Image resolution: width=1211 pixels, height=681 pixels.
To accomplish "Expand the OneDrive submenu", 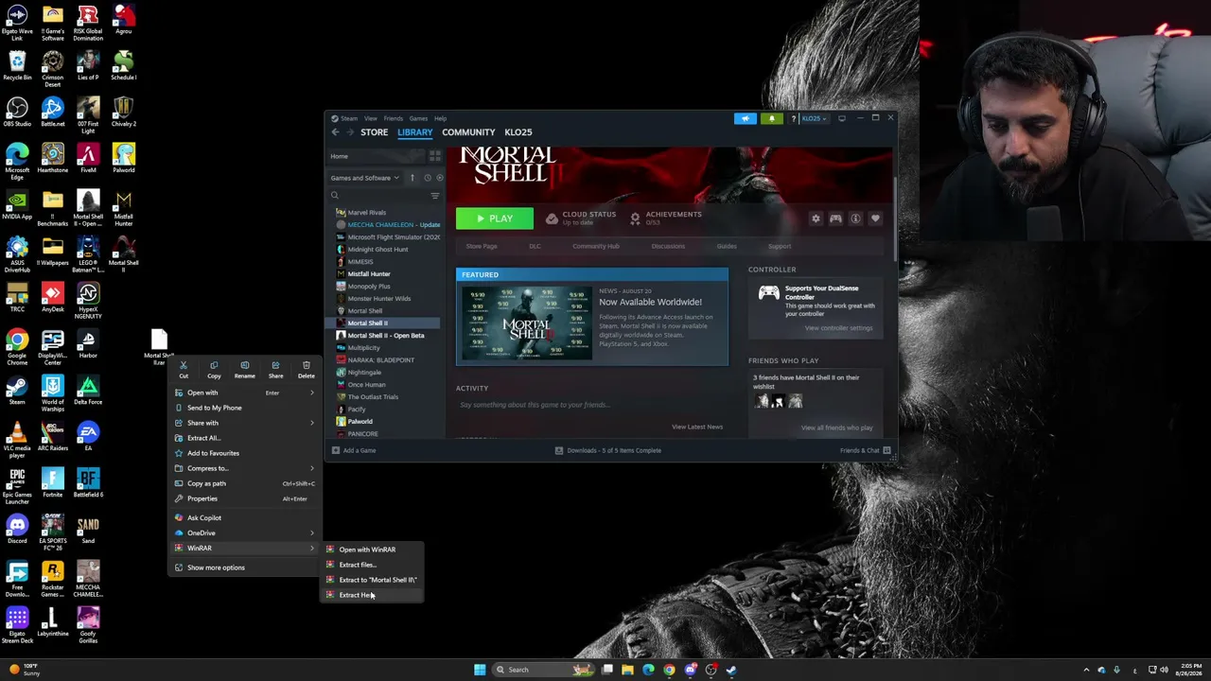I will click(244, 533).
